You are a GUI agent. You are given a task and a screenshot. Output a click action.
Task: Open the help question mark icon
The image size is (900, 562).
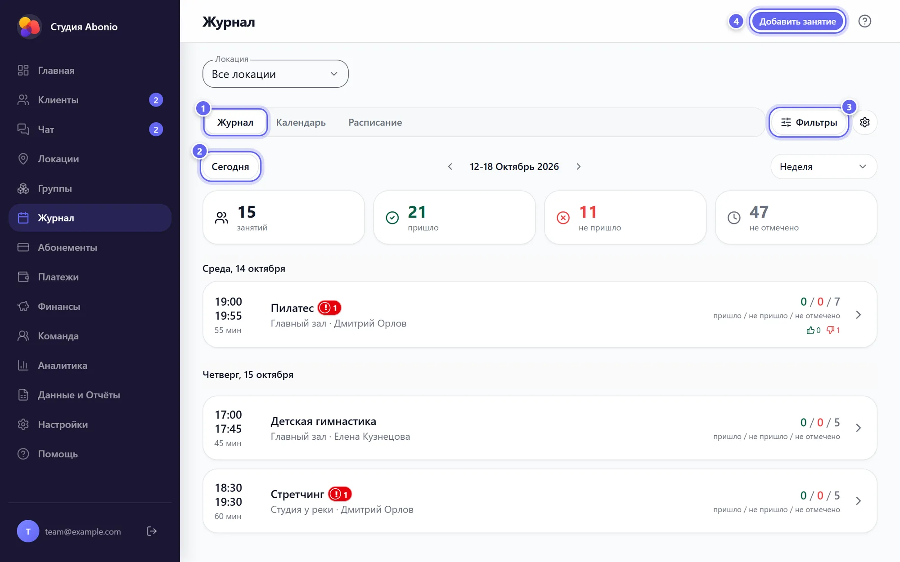click(x=864, y=21)
